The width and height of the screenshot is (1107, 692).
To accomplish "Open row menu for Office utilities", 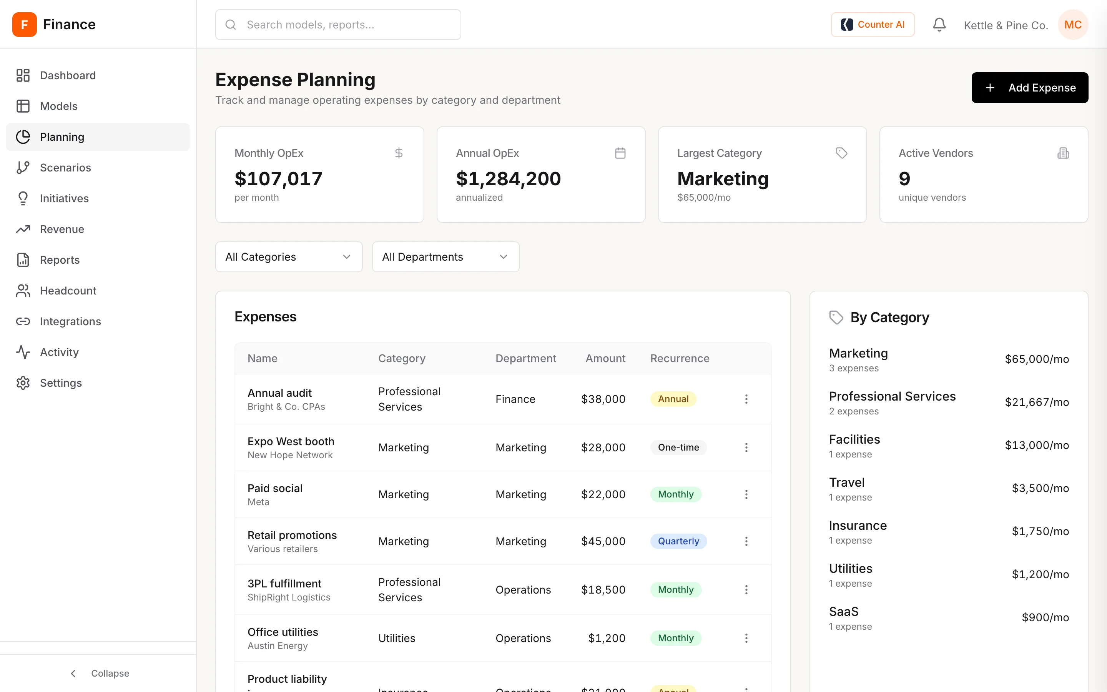I will pyautogui.click(x=746, y=638).
